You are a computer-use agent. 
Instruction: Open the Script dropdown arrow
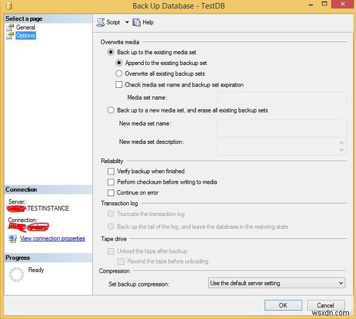click(127, 22)
